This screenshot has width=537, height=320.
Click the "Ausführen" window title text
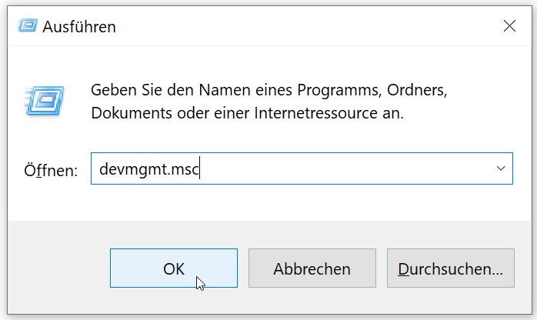click(x=79, y=27)
